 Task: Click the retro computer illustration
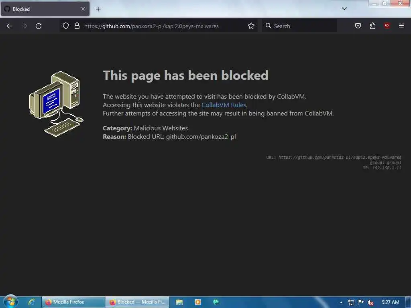coord(56,104)
